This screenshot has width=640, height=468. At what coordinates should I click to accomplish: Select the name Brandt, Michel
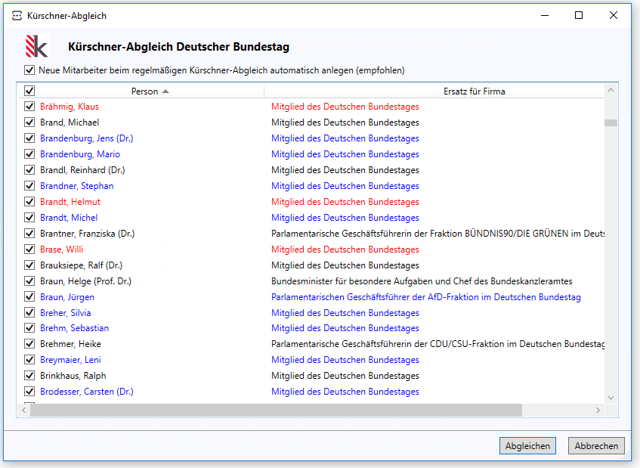click(x=69, y=218)
